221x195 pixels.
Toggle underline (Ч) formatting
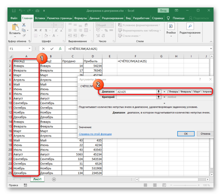[x=46, y=30]
